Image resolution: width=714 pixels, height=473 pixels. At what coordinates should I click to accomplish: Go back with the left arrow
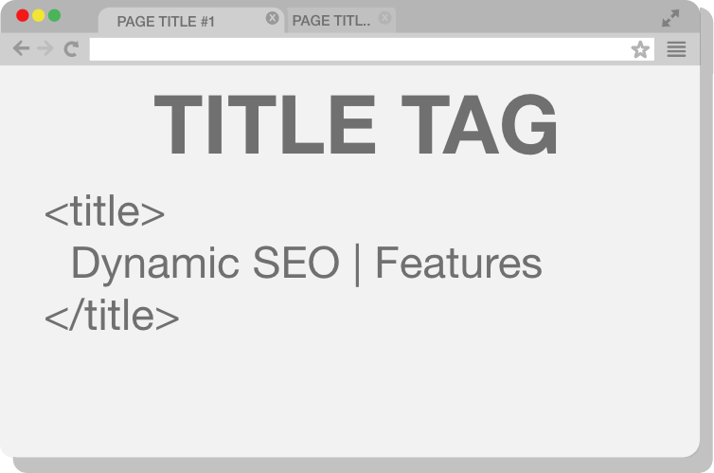point(21,48)
